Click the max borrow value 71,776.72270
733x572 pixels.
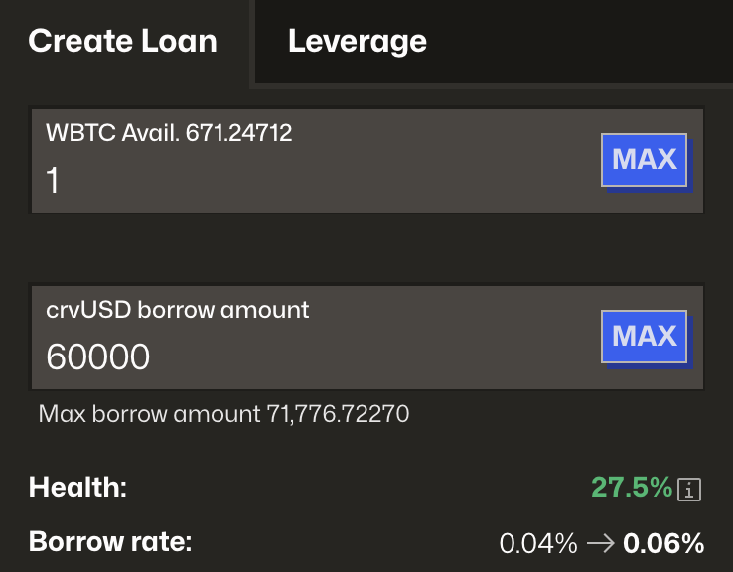[x=338, y=413]
